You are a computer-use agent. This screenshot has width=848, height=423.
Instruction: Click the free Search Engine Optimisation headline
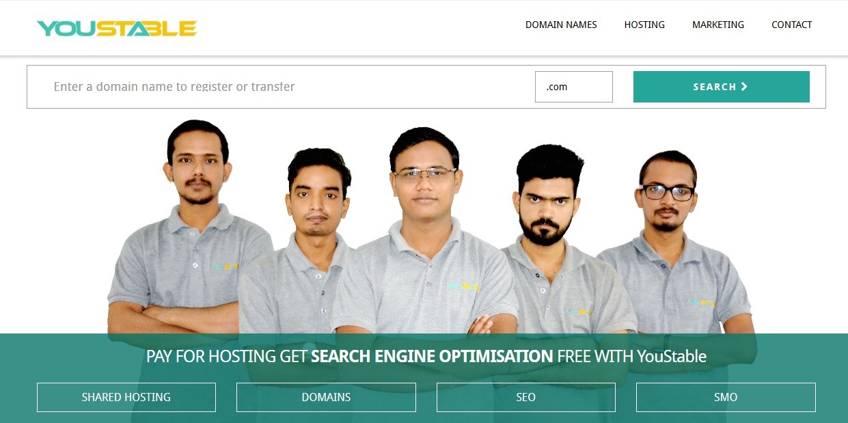click(x=426, y=356)
